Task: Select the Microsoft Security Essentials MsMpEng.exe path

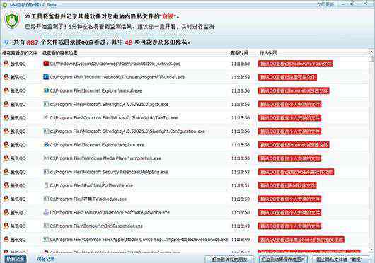Action: [109, 172]
